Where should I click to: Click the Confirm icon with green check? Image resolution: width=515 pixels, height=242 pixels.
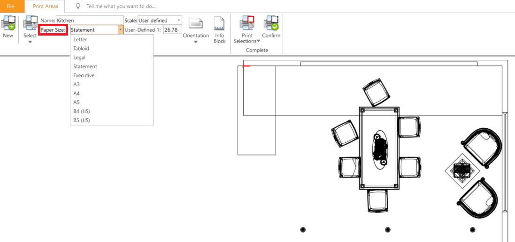coord(271,23)
